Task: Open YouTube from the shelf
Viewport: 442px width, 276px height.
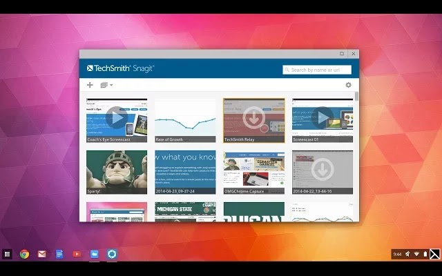Action: pos(77,255)
